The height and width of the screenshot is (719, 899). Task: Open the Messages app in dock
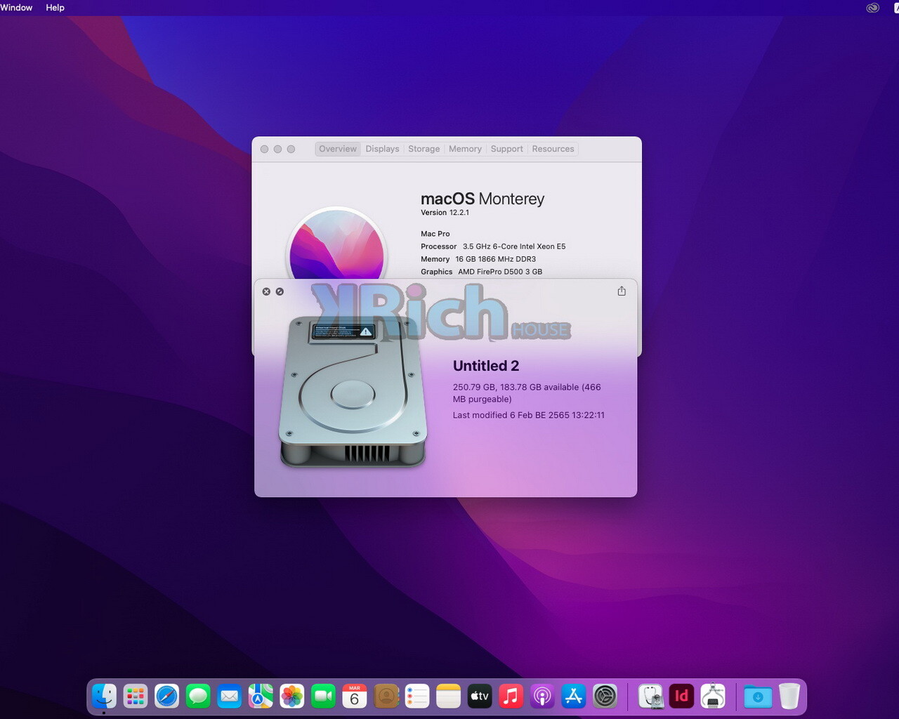click(x=198, y=697)
